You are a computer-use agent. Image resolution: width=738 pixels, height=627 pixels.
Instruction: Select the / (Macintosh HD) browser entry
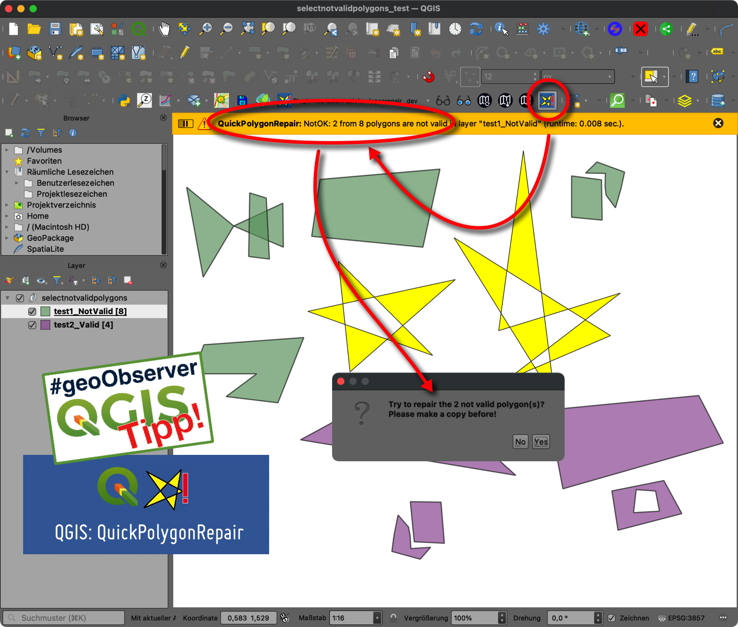pyautogui.click(x=58, y=227)
